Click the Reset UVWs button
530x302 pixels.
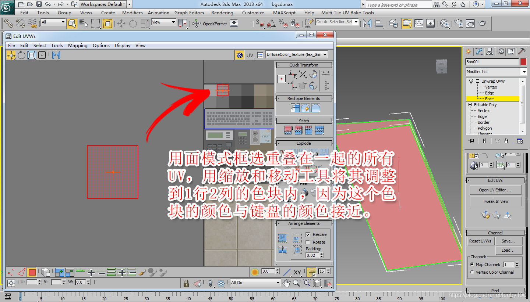(481, 241)
